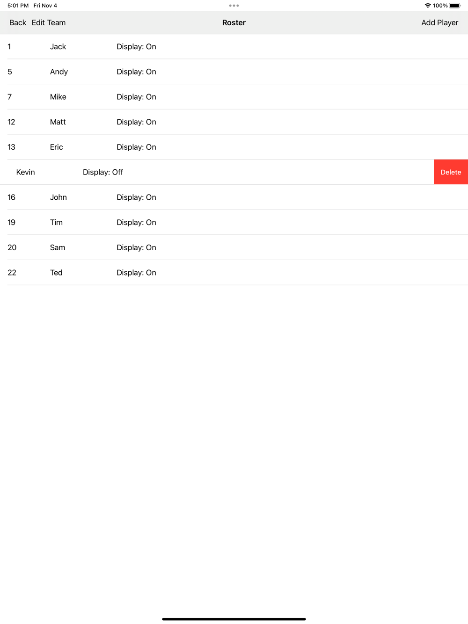468x624 pixels.
Task: Select the Andy player name
Action: (59, 72)
